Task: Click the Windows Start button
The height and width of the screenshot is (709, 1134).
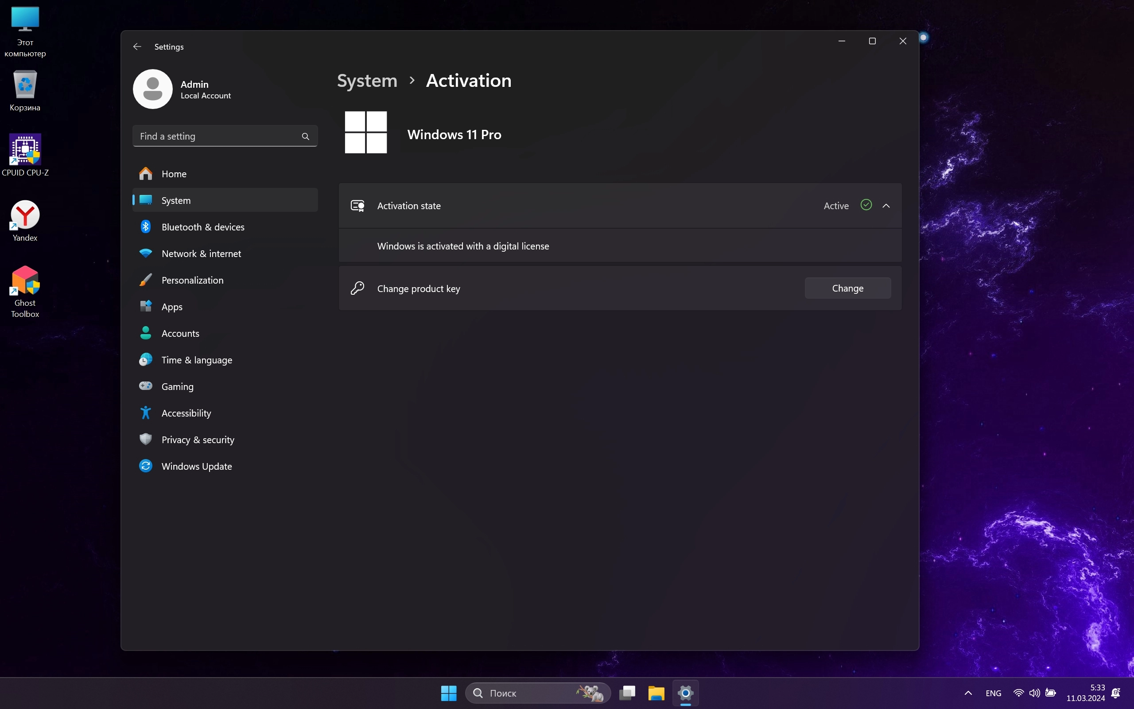Action: pos(448,693)
